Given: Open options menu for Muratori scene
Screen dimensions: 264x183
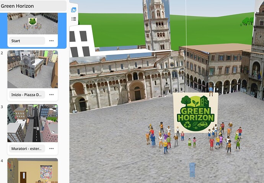Looking at the screenshot, I should [x=51, y=148].
